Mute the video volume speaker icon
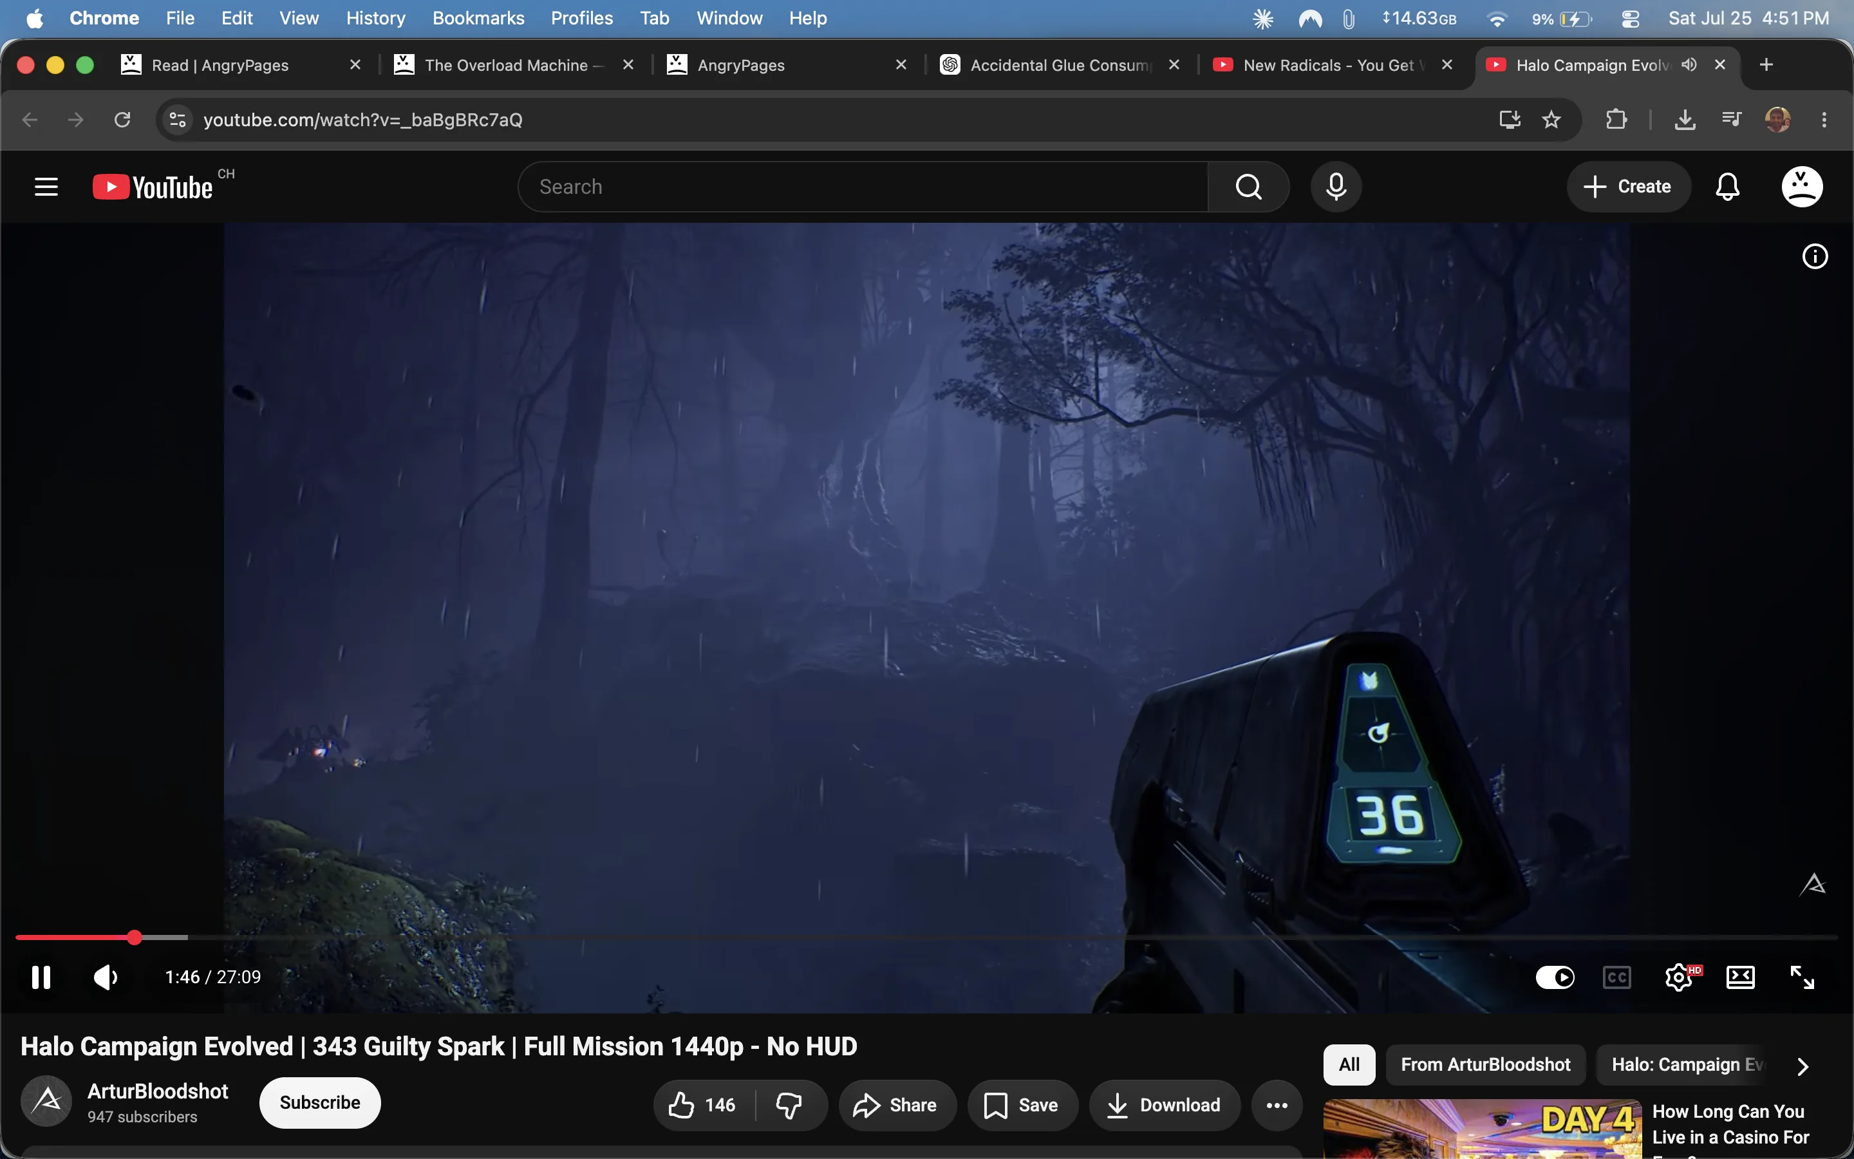This screenshot has height=1159, width=1854. (106, 977)
